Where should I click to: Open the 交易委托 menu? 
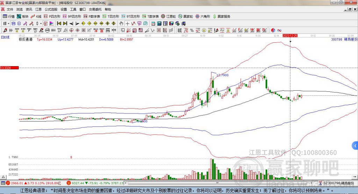pyautogui.click(x=95, y=9)
